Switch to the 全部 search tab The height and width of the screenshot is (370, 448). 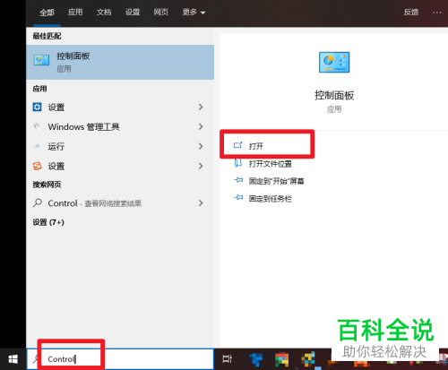[x=47, y=13]
